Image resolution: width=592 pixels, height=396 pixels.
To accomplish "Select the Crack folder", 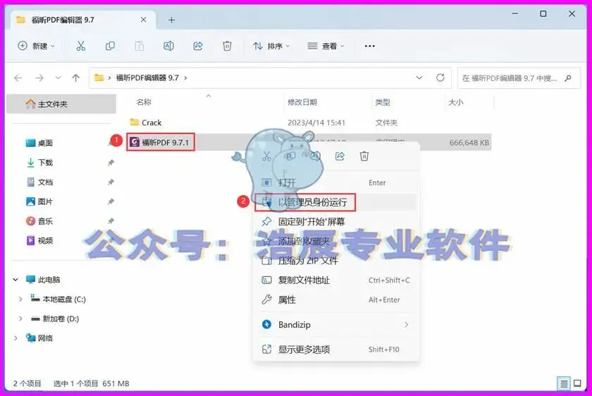I will tap(145, 123).
